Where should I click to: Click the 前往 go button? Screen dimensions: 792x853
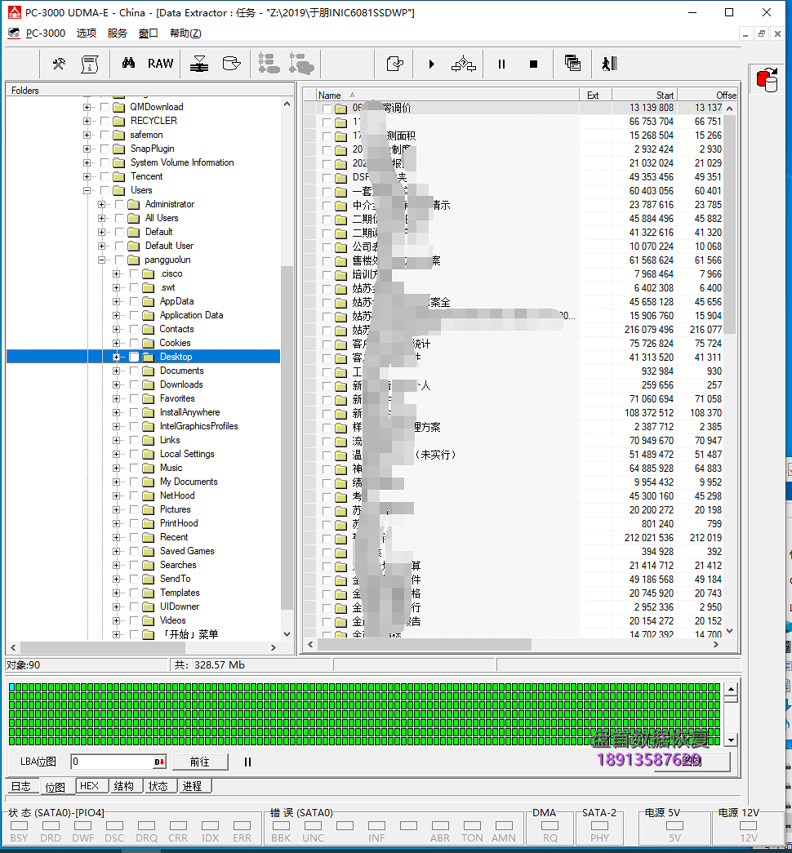(200, 762)
